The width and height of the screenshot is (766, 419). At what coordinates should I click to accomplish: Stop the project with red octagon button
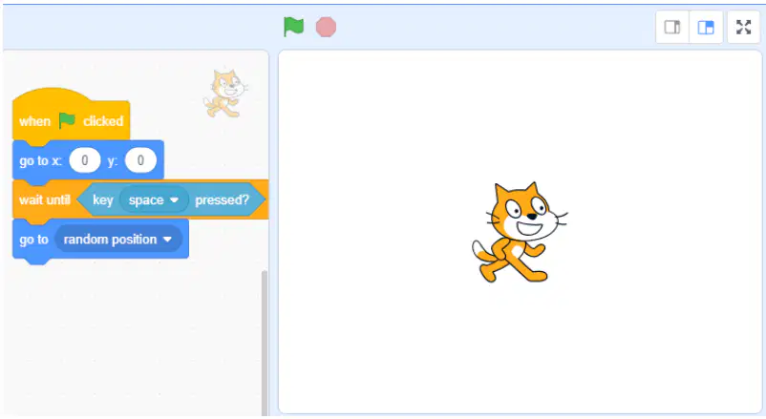coord(326,27)
